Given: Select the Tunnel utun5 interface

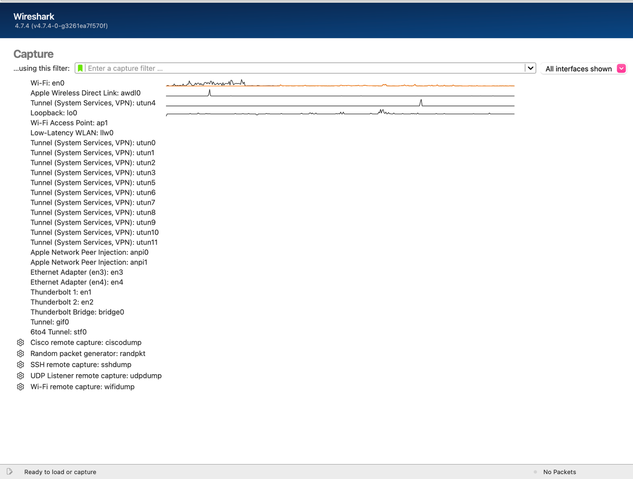Looking at the screenshot, I should [93, 183].
